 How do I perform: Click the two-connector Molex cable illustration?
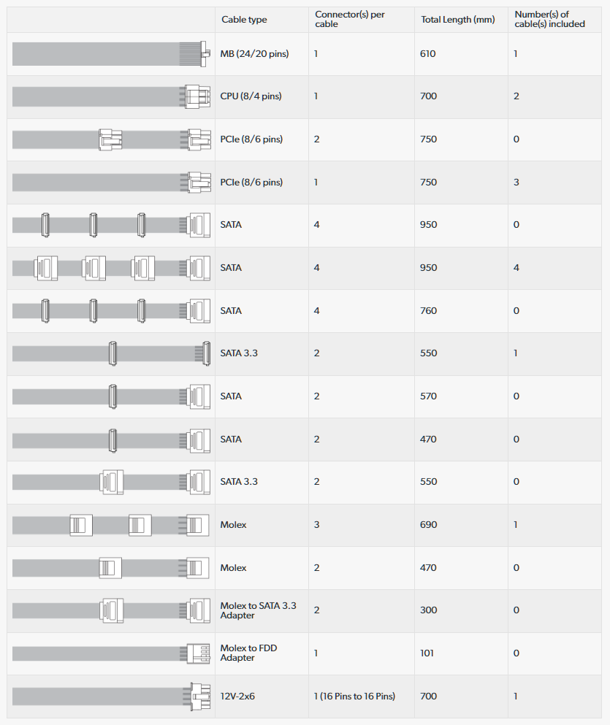[111, 567]
